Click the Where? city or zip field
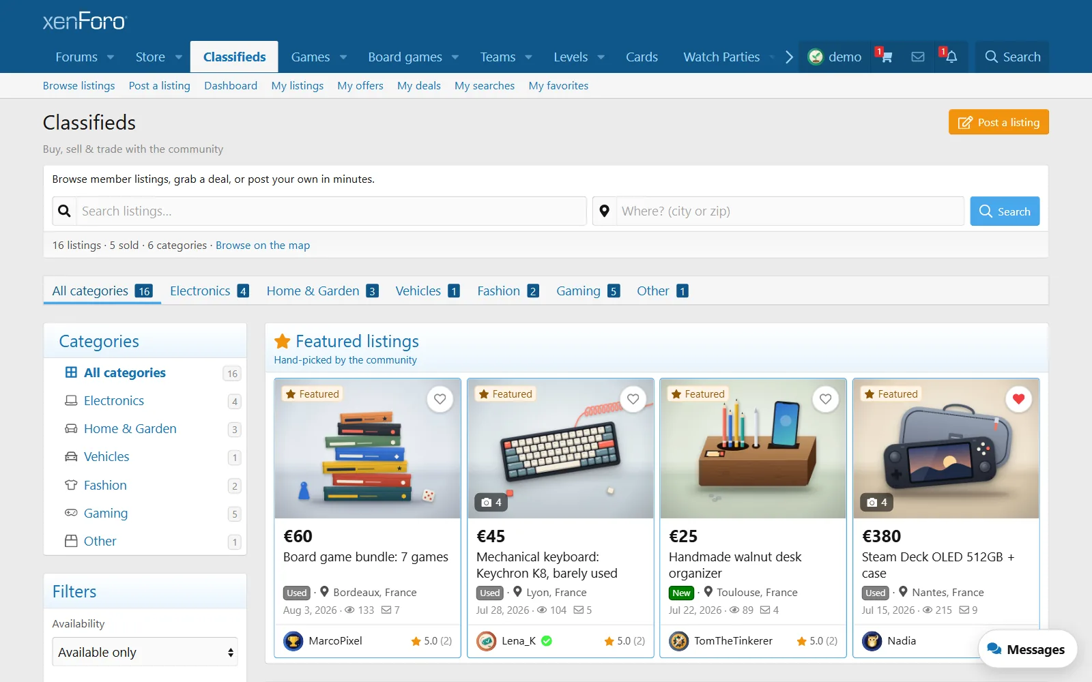The height and width of the screenshot is (682, 1092). coord(790,211)
